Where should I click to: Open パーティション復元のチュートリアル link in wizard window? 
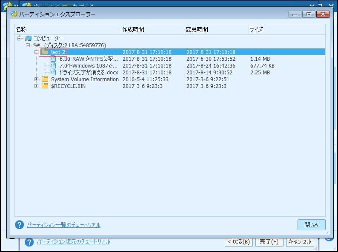click(x=73, y=242)
